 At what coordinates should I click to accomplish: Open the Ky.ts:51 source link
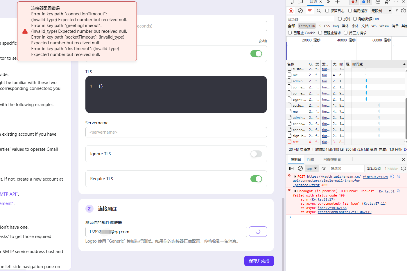tap(386, 191)
